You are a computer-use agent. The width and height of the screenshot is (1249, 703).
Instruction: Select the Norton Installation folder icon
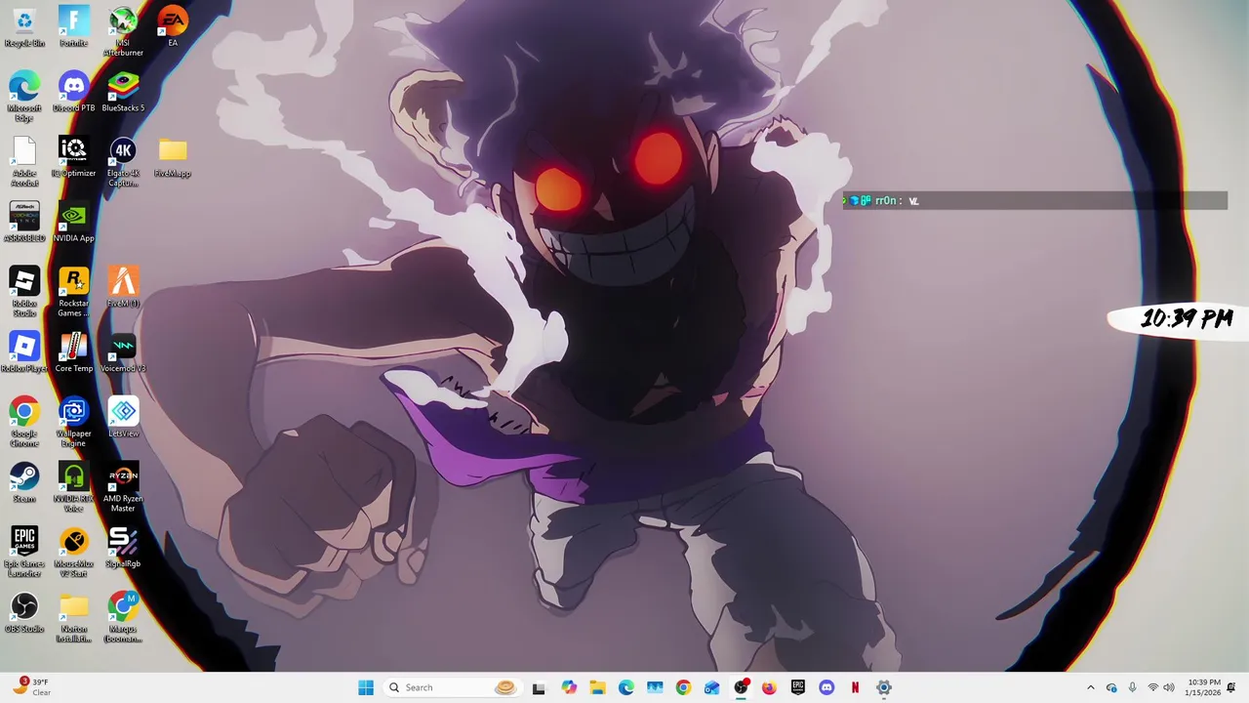pyautogui.click(x=73, y=617)
